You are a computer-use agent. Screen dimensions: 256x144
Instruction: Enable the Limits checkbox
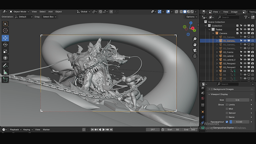click(227, 105)
